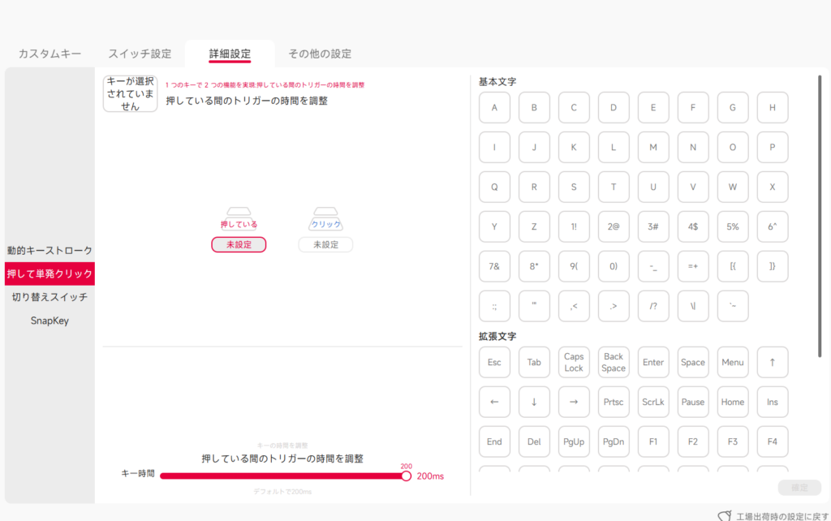Choose the Esc key button
Screen dimensions: 831x521
[494, 363]
